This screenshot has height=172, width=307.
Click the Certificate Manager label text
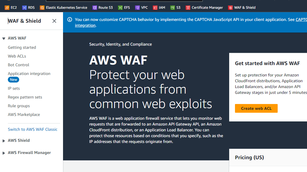pyautogui.click(x=207, y=8)
